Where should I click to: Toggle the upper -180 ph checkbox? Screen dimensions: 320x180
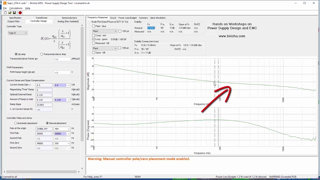click(x=120, y=31)
